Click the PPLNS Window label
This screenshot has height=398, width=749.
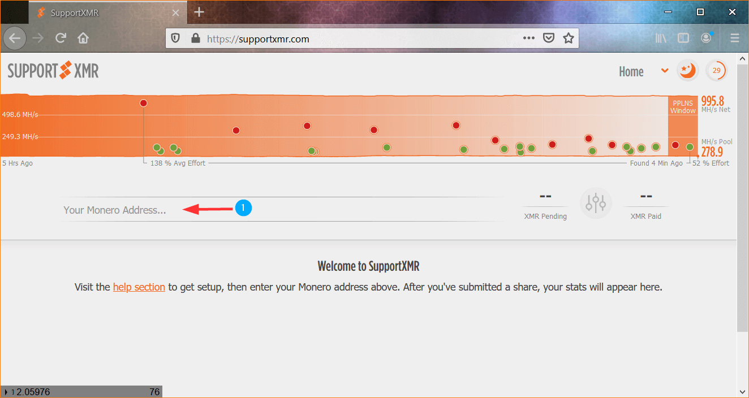click(683, 107)
